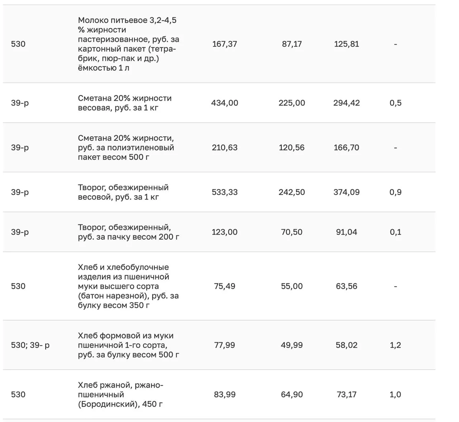The image size is (459, 422).
Task: Click the 166,70 price cell
Action: (x=346, y=147)
